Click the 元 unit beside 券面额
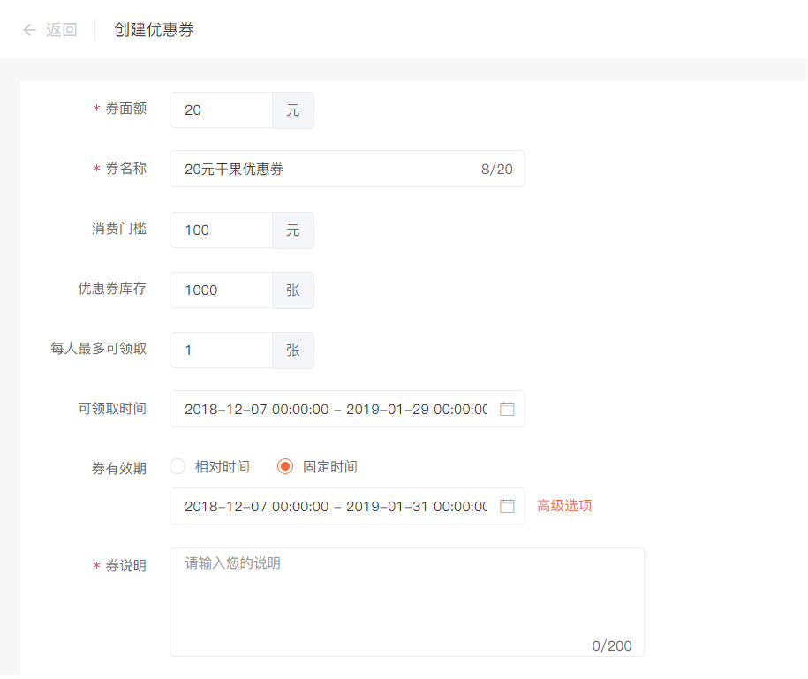Viewport: 808px width, 679px height. pos(293,110)
